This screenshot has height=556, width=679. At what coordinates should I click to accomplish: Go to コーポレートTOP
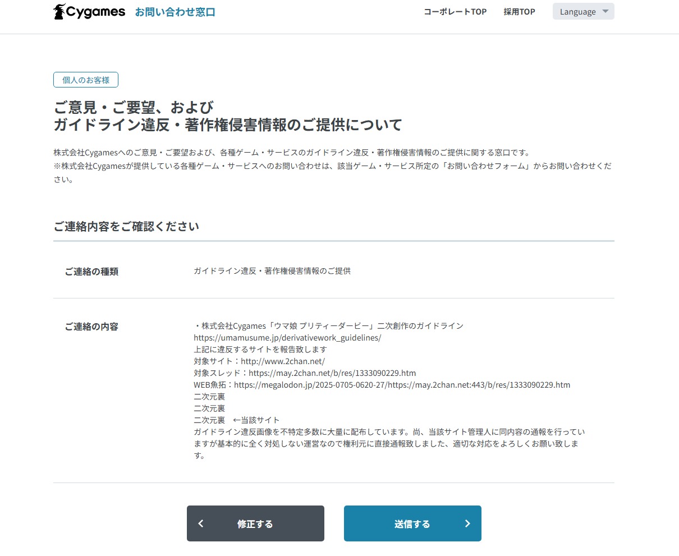[x=455, y=12]
